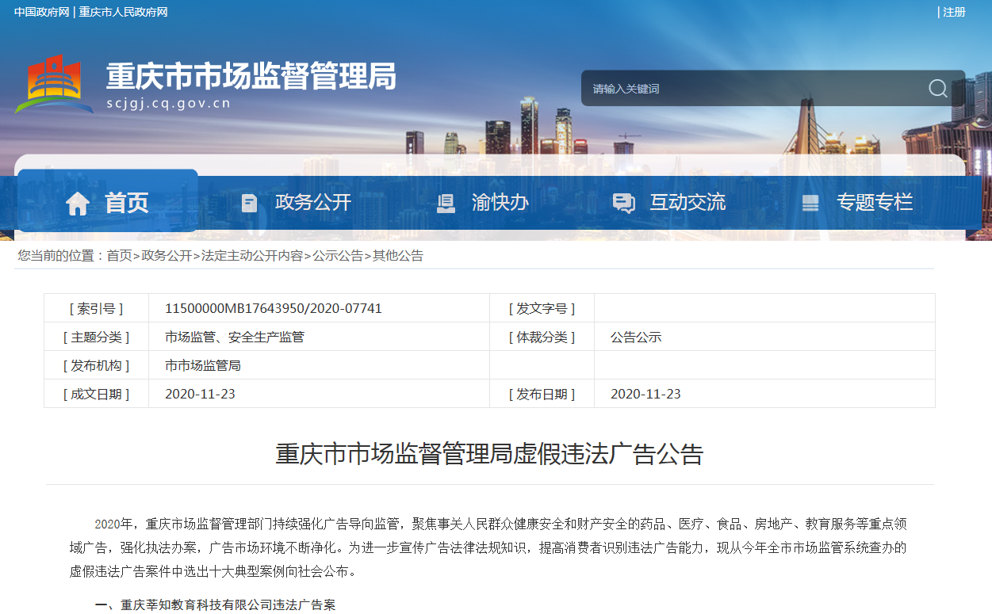Click 政务公开 in the breadcrumb path

pyautogui.click(x=167, y=256)
